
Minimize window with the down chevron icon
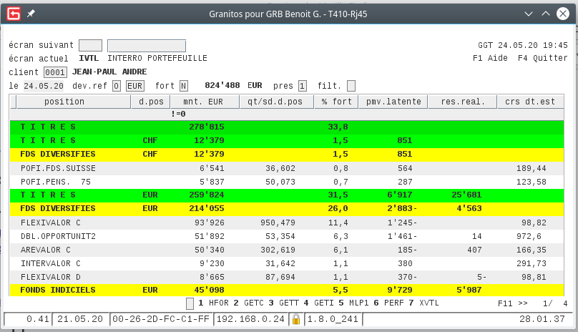529,14
